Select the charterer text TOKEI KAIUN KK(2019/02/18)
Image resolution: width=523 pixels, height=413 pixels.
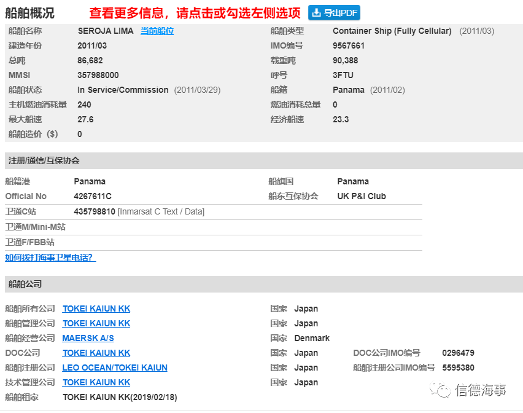[x=120, y=397]
